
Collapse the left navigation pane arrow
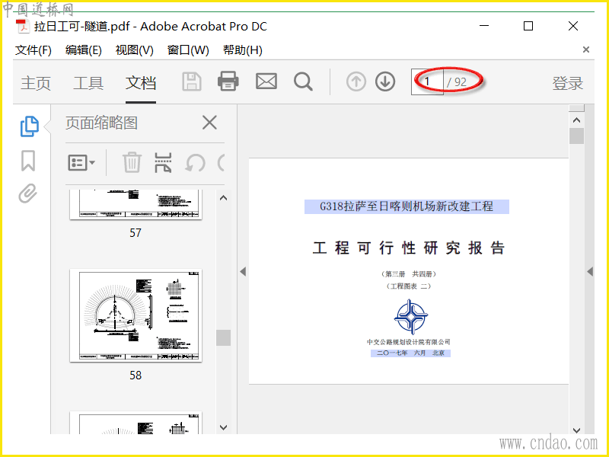(x=243, y=271)
